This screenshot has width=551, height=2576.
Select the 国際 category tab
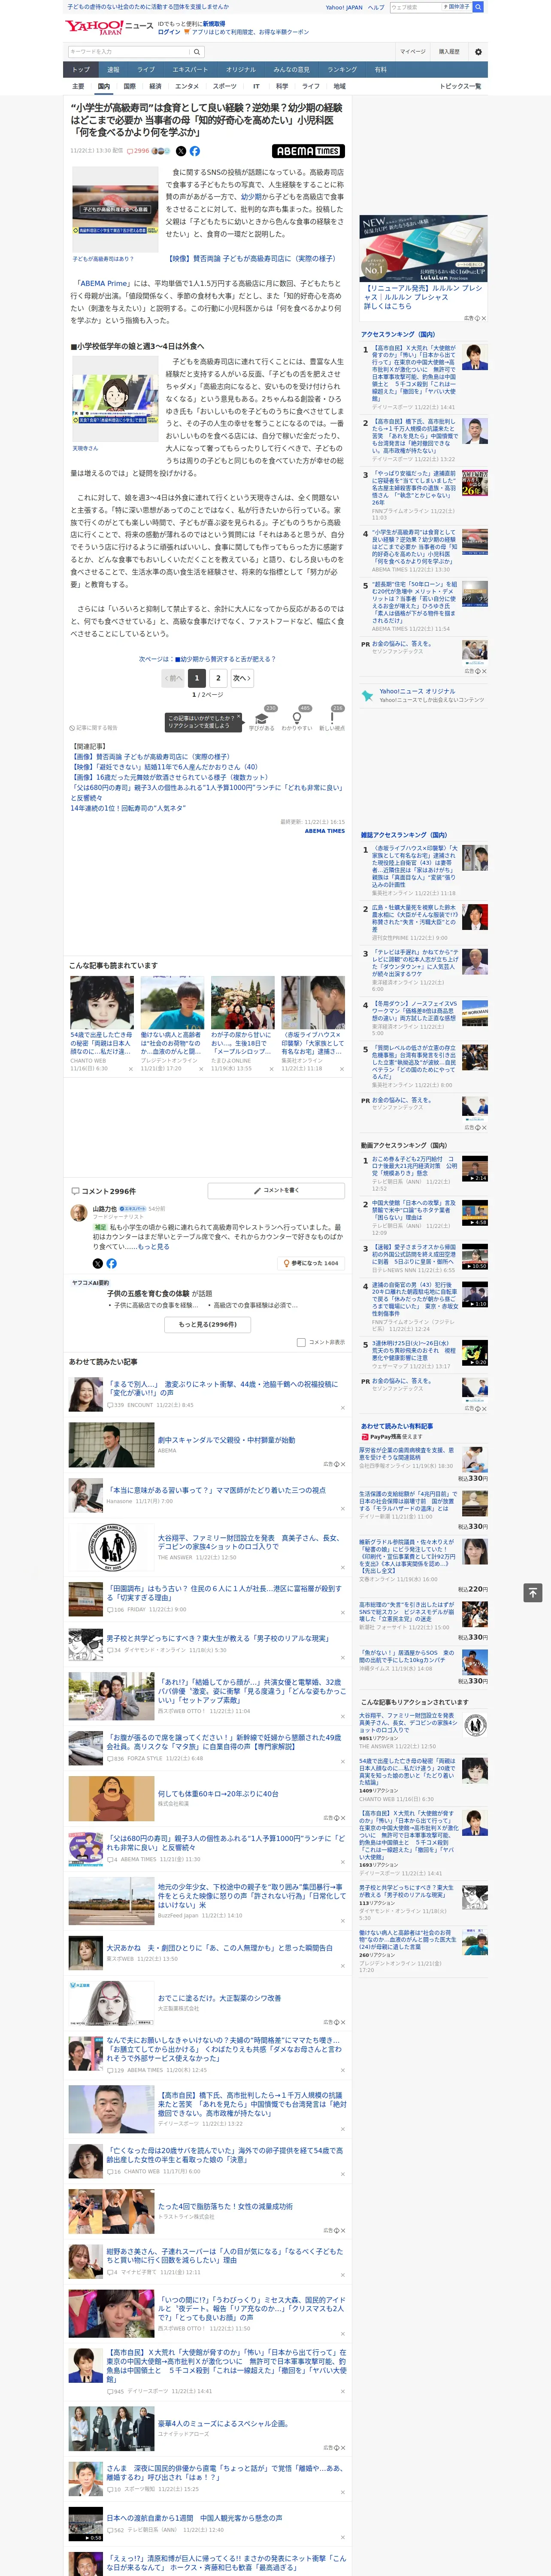point(129,86)
